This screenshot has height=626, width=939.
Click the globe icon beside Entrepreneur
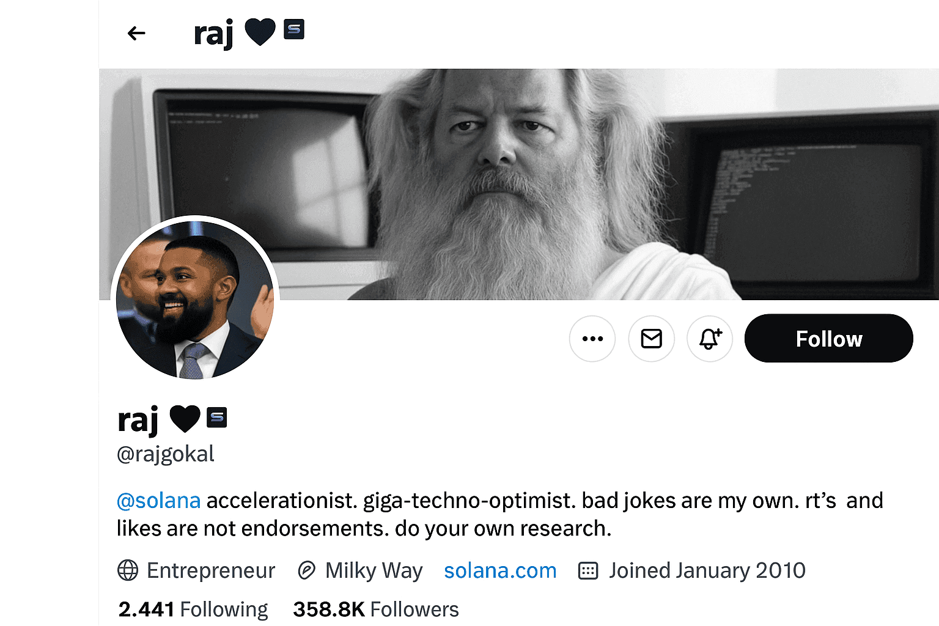pyautogui.click(x=128, y=570)
